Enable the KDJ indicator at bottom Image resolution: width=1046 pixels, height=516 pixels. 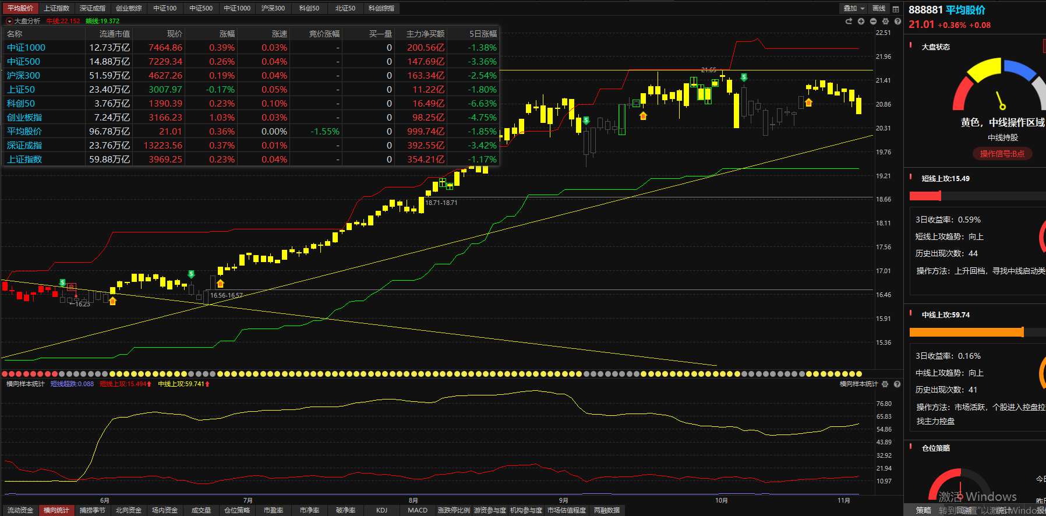coord(381,510)
